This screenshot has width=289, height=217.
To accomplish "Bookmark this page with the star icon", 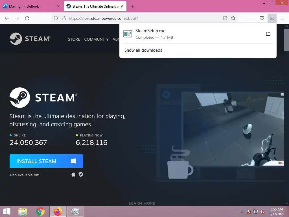I will coord(233,18).
